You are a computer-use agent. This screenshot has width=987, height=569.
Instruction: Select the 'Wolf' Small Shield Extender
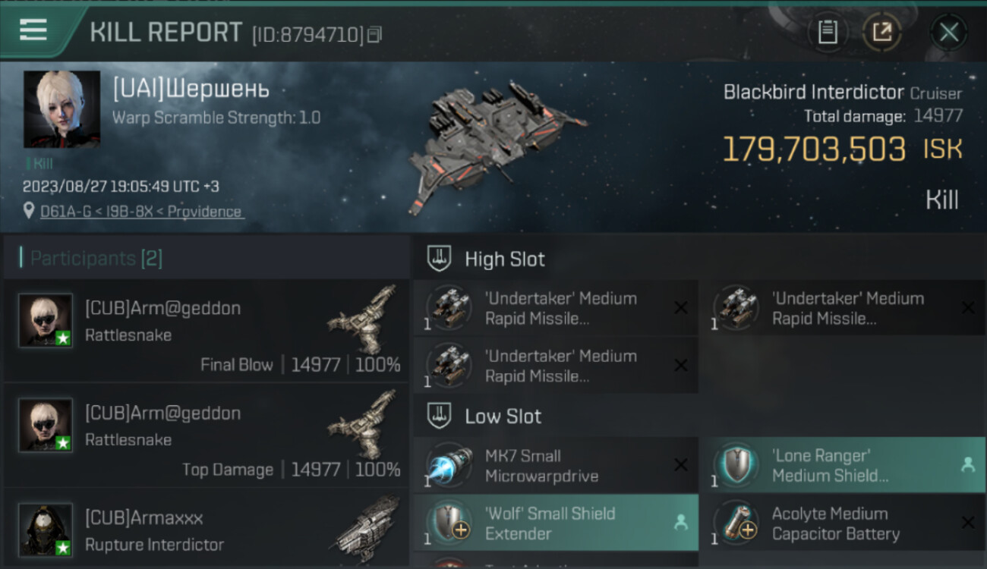coord(556,523)
